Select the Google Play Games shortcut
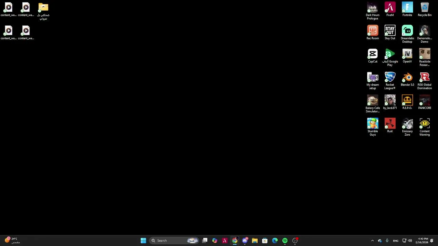This screenshot has height=246, width=438. 390,58
